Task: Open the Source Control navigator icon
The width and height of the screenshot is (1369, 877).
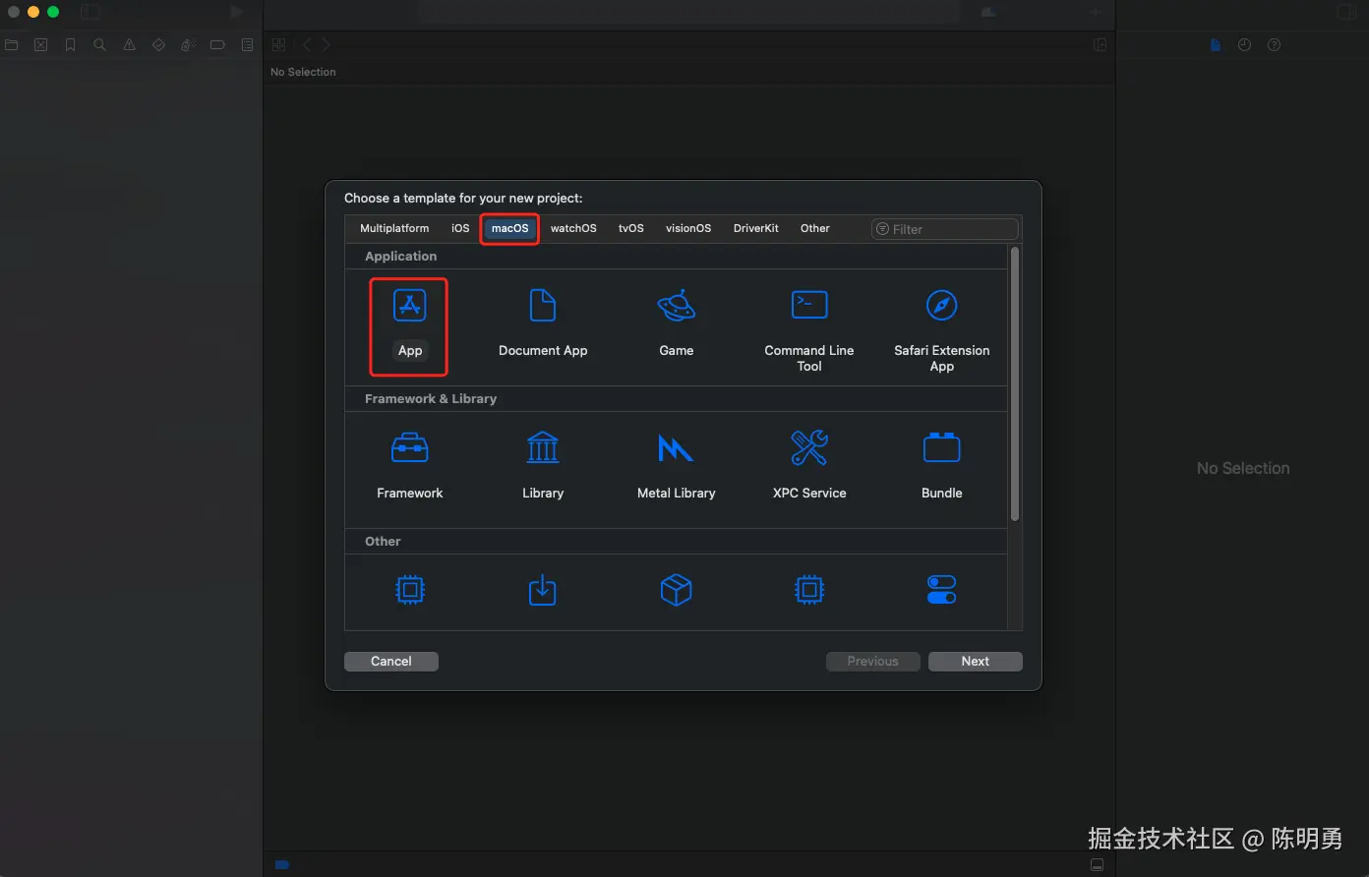Action: 40,45
